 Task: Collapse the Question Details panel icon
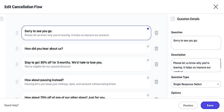point(173,19)
